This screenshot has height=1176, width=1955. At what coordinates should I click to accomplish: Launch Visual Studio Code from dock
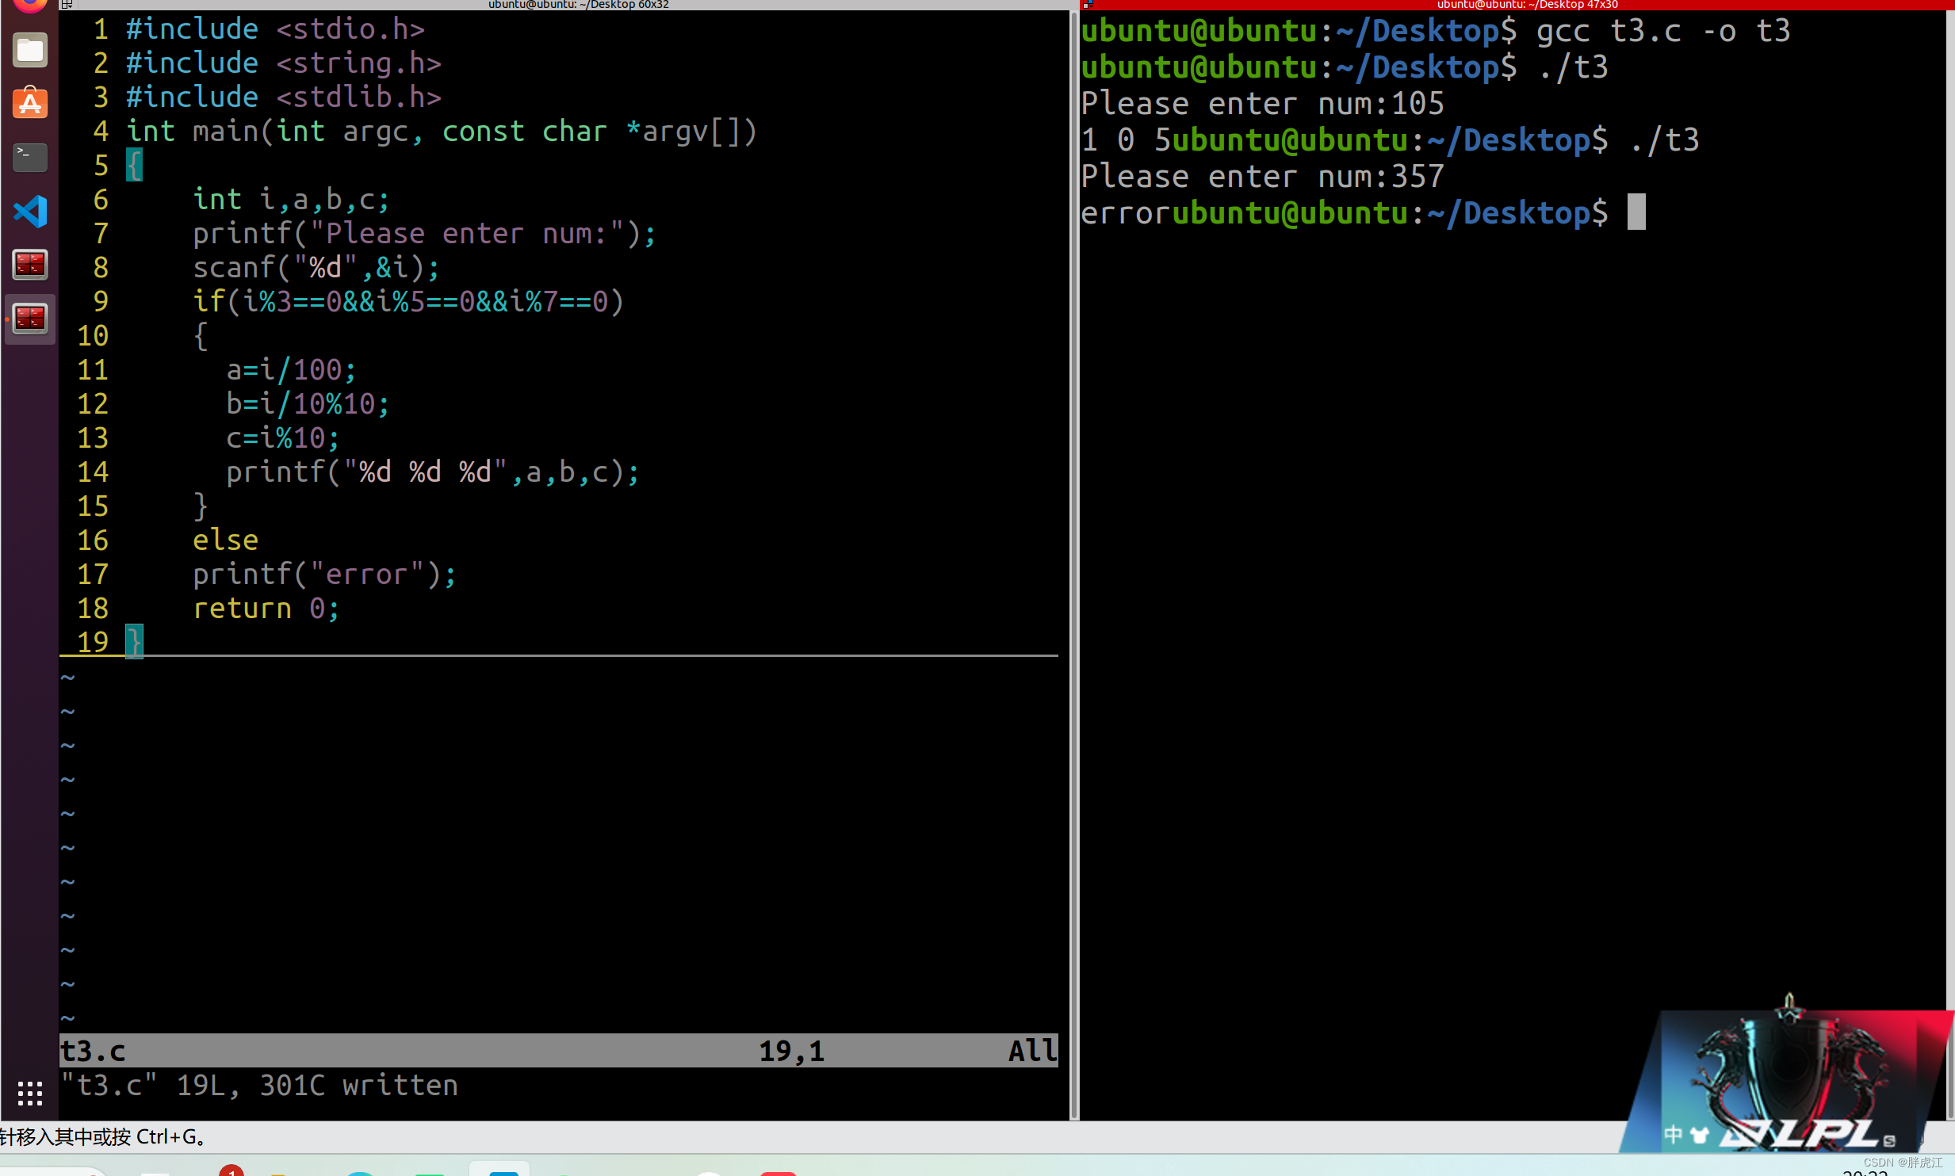[x=30, y=211]
